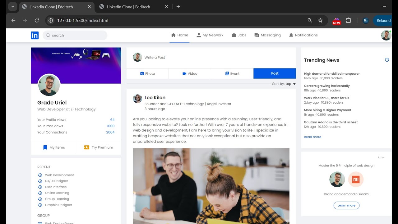Screen dimensions: 398x224
Task: Click the Post views count 1000
Action: (x=111, y=126)
